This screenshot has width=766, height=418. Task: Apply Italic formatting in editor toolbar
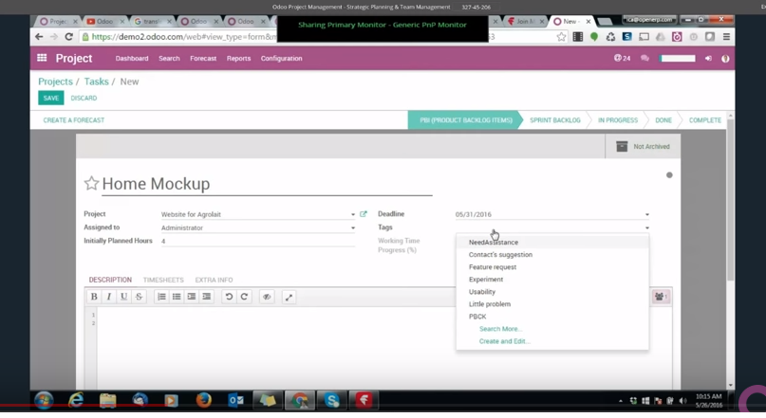[x=109, y=297]
